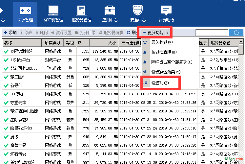Select the 300英雄 row name
This screenshot has height=164, width=245.
(x=17, y=94)
